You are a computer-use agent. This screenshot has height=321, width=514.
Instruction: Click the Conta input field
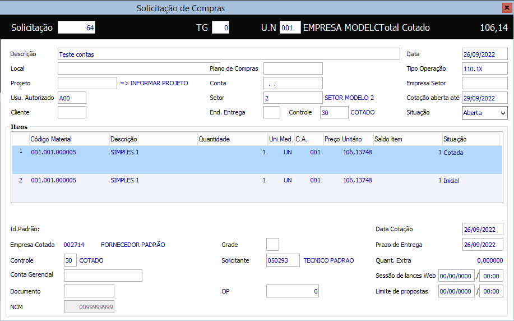pyautogui.click(x=293, y=83)
